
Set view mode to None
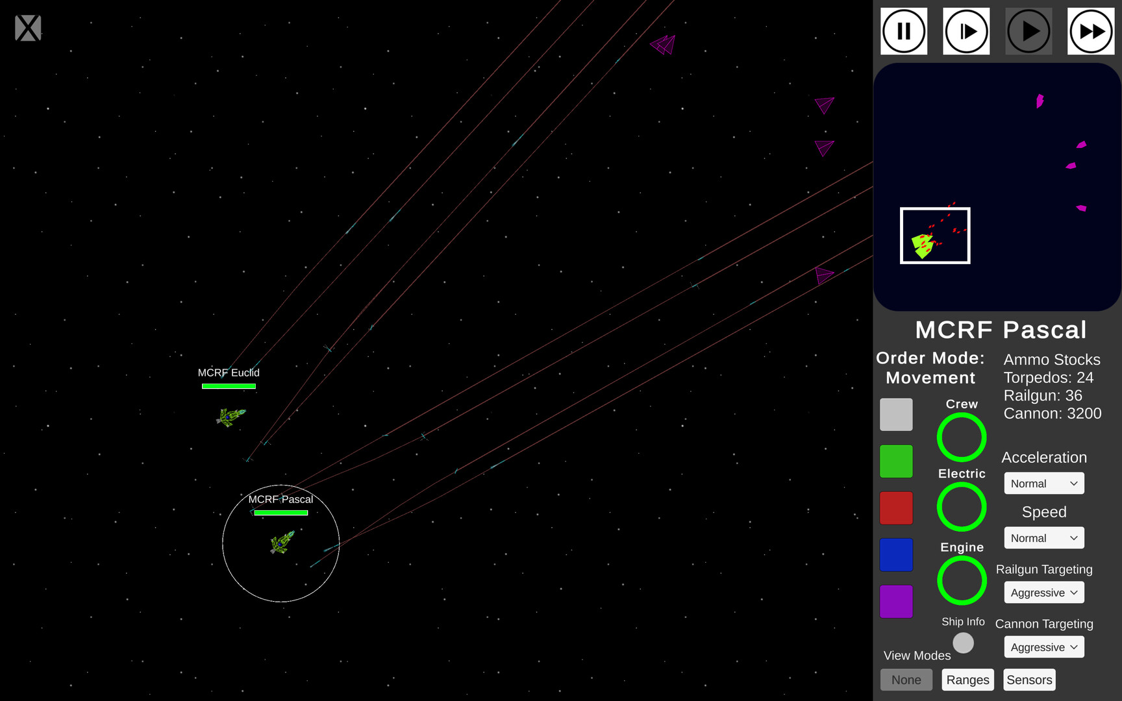(906, 679)
